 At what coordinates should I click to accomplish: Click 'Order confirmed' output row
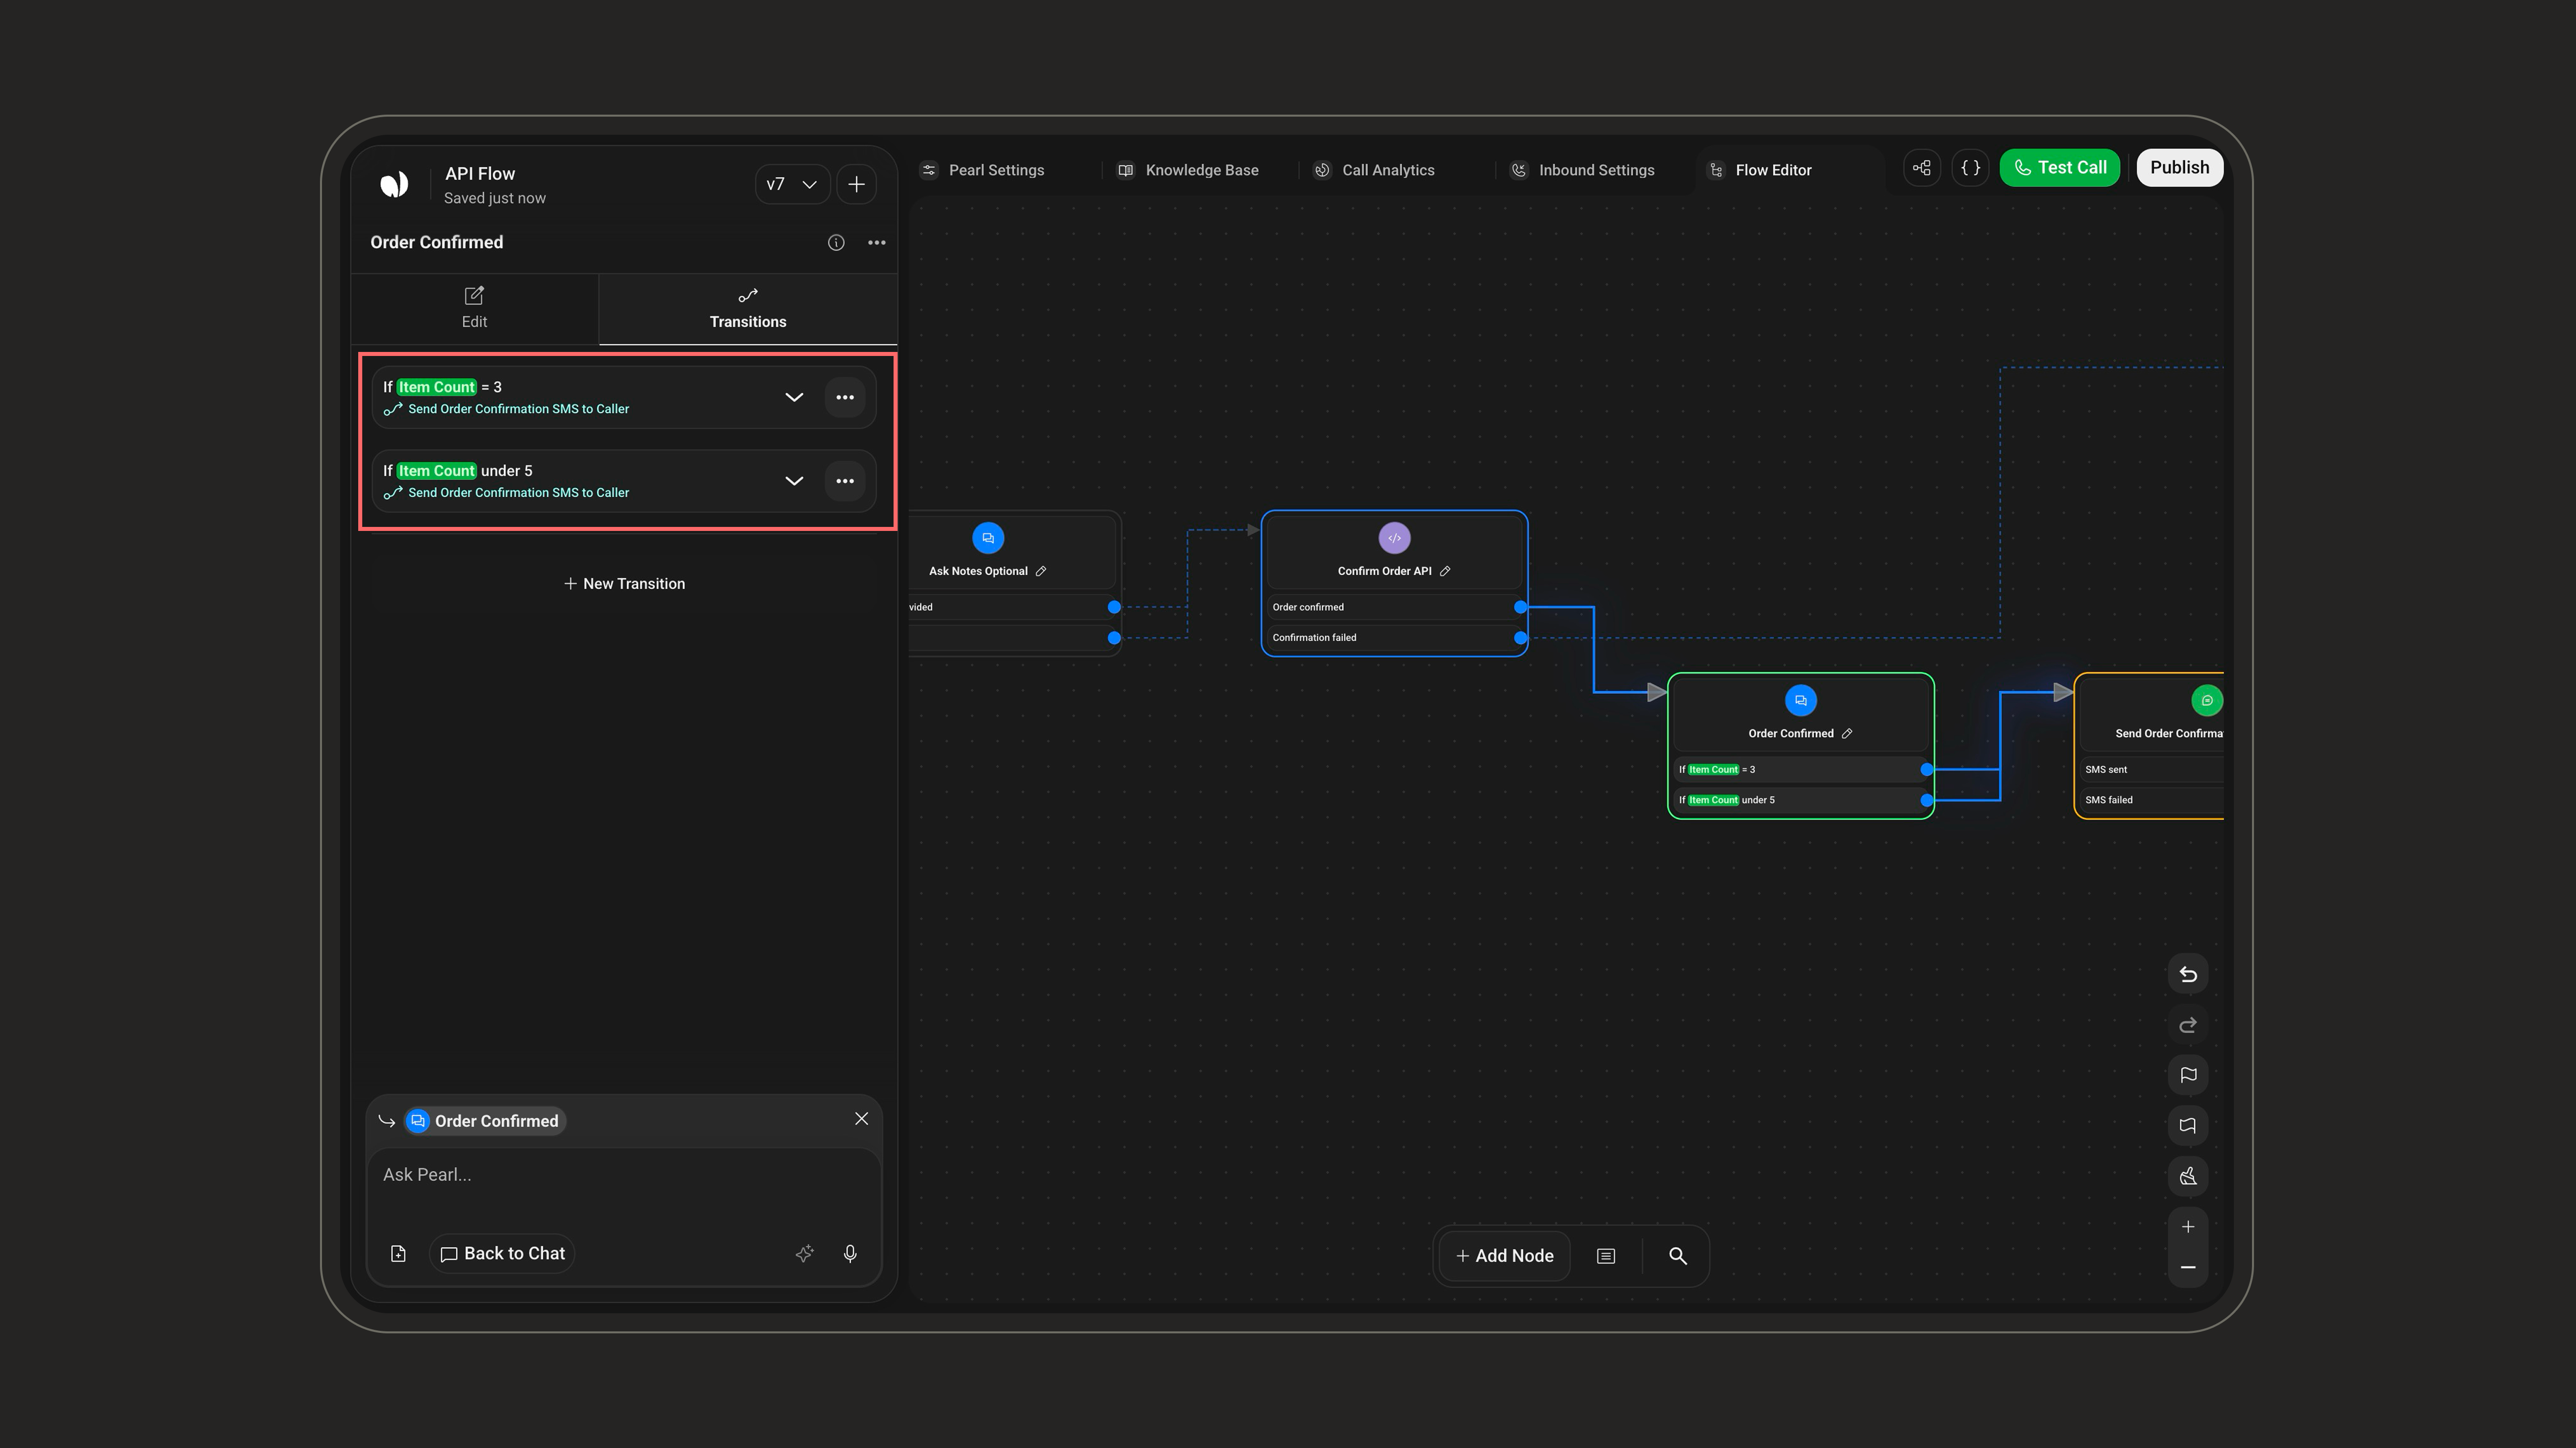click(1394, 607)
